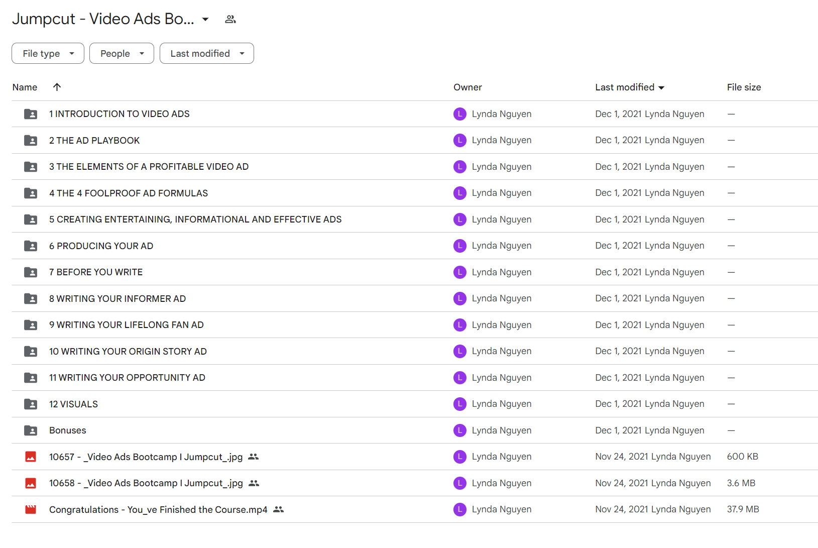
Task: Click folder icon for 10 ORIGIN STORY AD
Action: click(x=31, y=351)
